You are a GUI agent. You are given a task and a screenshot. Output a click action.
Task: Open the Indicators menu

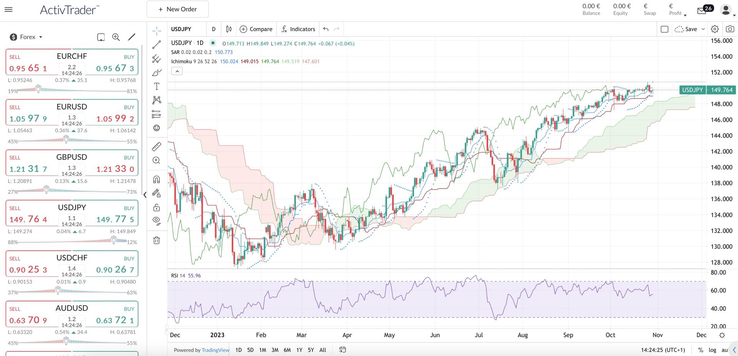[298, 29]
